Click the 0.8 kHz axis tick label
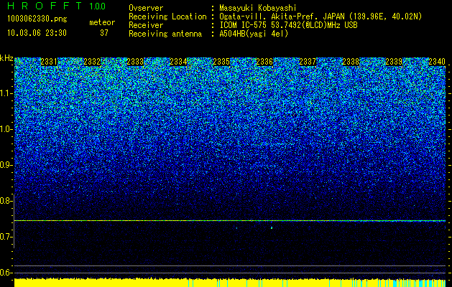Viewport: 452px width, 287px height. pyautogui.click(x=6, y=201)
